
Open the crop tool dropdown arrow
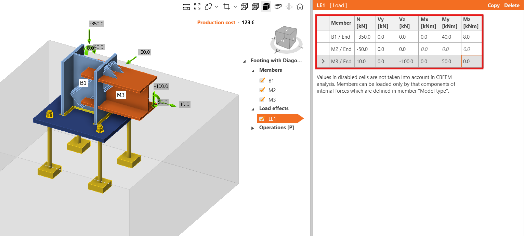point(235,6)
